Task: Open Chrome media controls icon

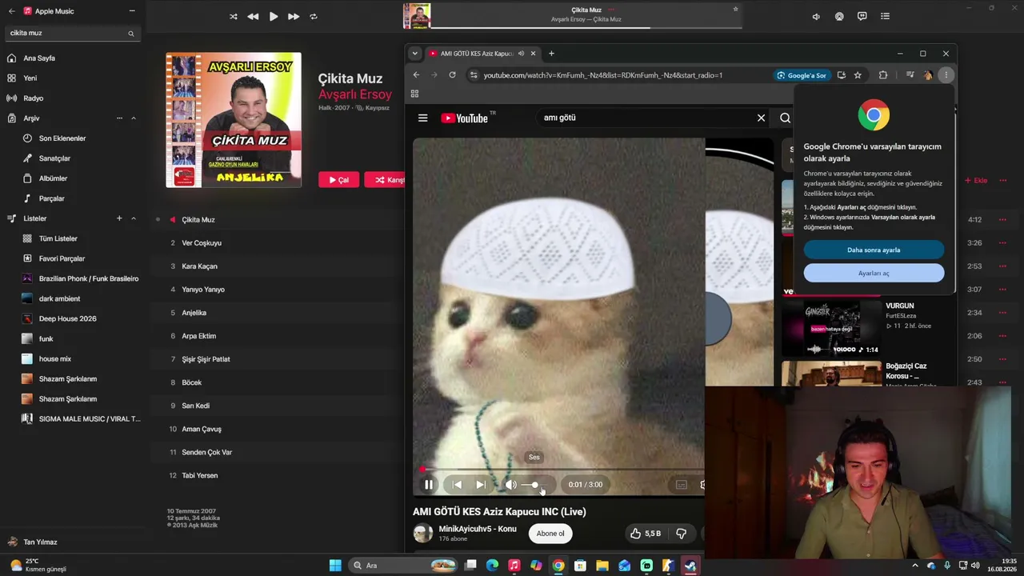Action: tap(910, 75)
